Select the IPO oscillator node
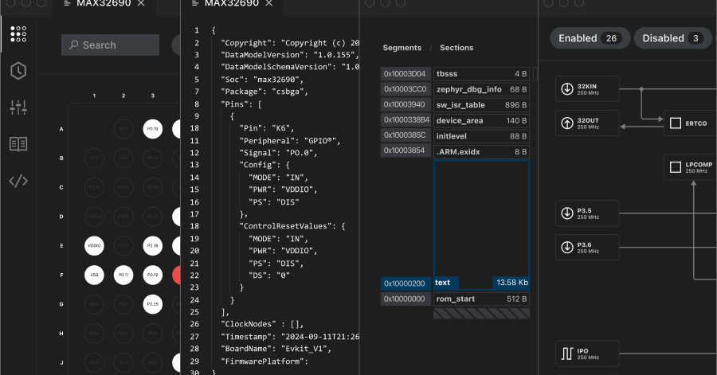Image resolution: width=717 pixels, height=375 pixels. pos(586,353)
